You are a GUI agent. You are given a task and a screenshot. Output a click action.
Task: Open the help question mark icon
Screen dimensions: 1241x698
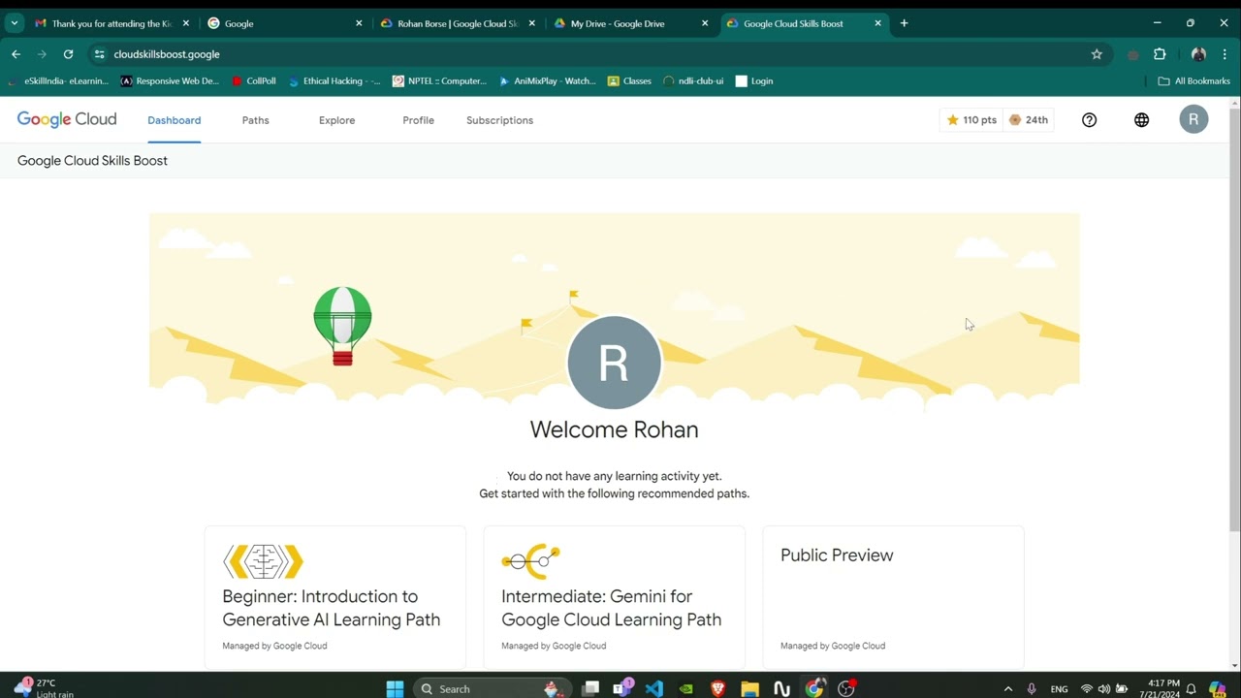(x=1090, y=120)
